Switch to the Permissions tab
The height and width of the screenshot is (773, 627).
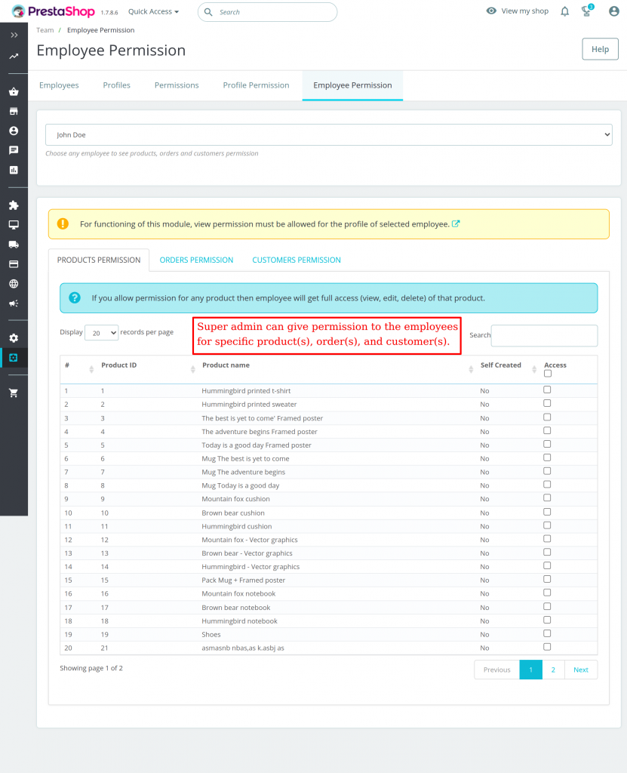pos(177,85)
